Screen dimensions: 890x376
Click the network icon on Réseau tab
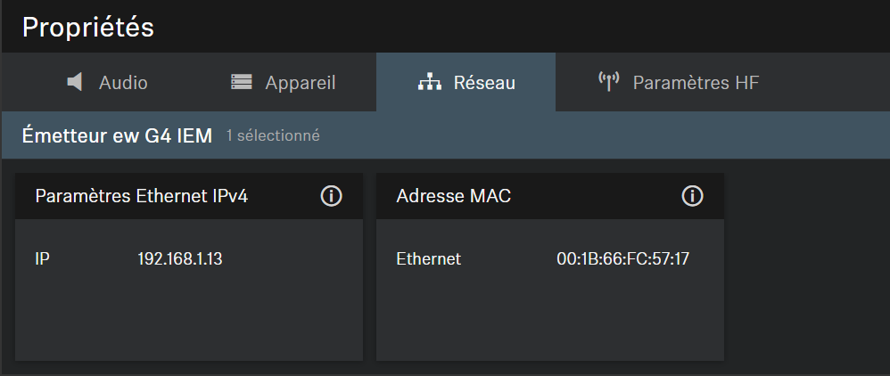point(430,82)
